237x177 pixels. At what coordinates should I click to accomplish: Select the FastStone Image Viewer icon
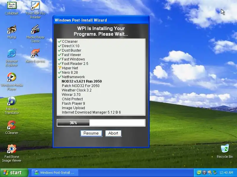(12, 149)
